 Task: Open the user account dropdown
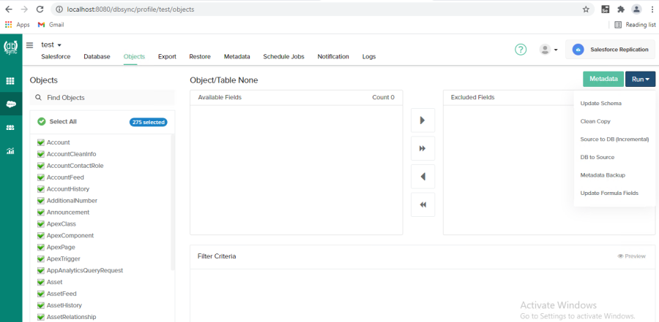pos(548,50)
